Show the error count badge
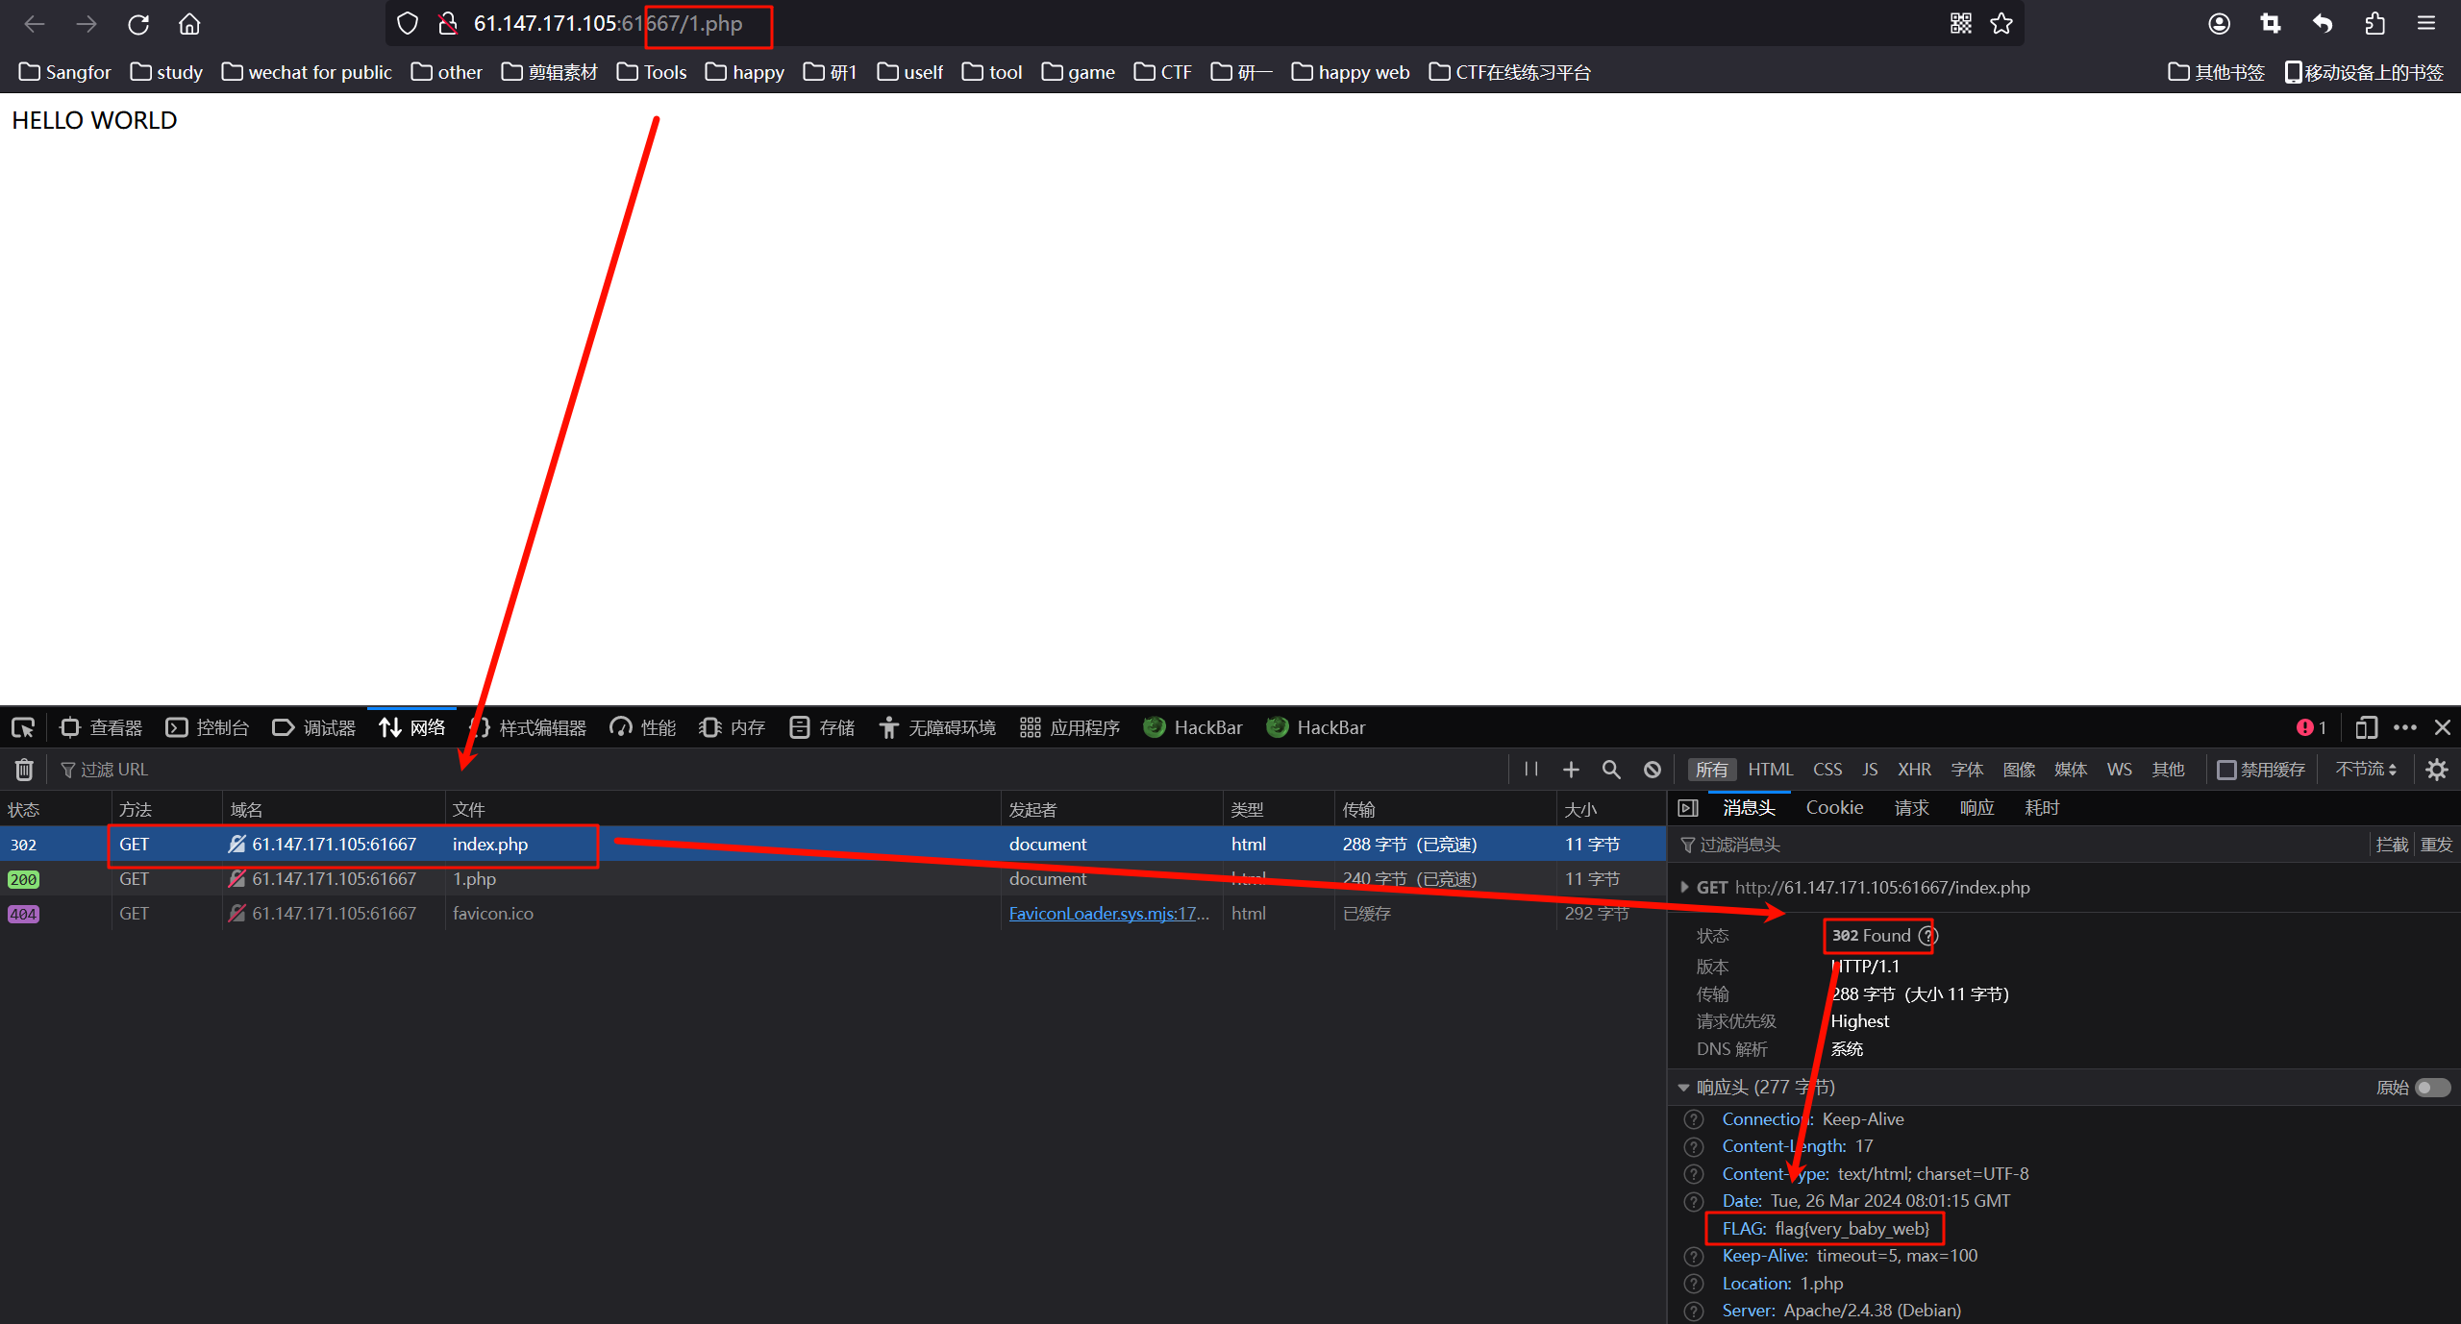Viewport: 2461px width, 1324px height. point(2311,727)
